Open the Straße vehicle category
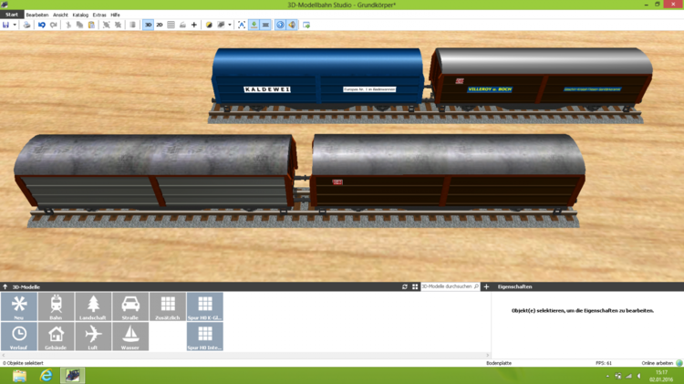 point(130,306)
